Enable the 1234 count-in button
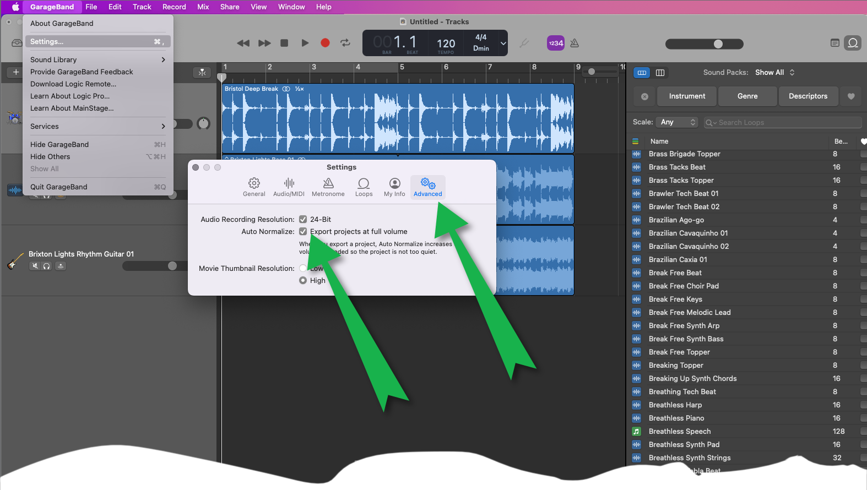This screenshot has height=490, width=867. coord(555,43)
